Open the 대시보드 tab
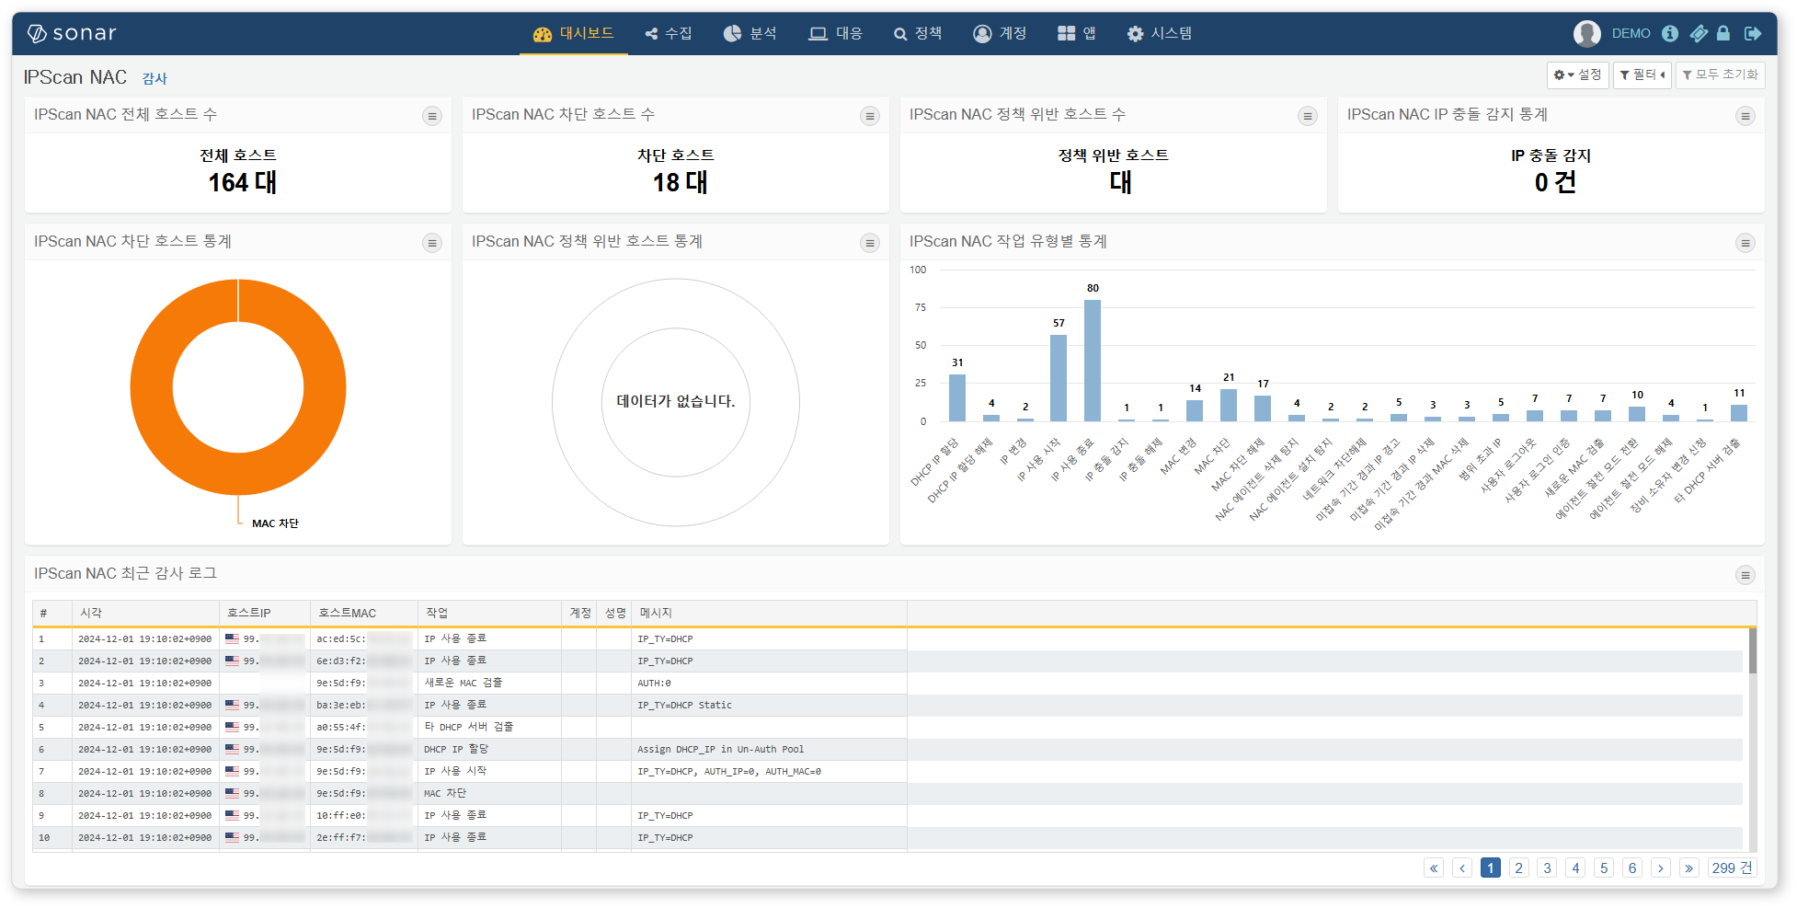 coord(574,34)
